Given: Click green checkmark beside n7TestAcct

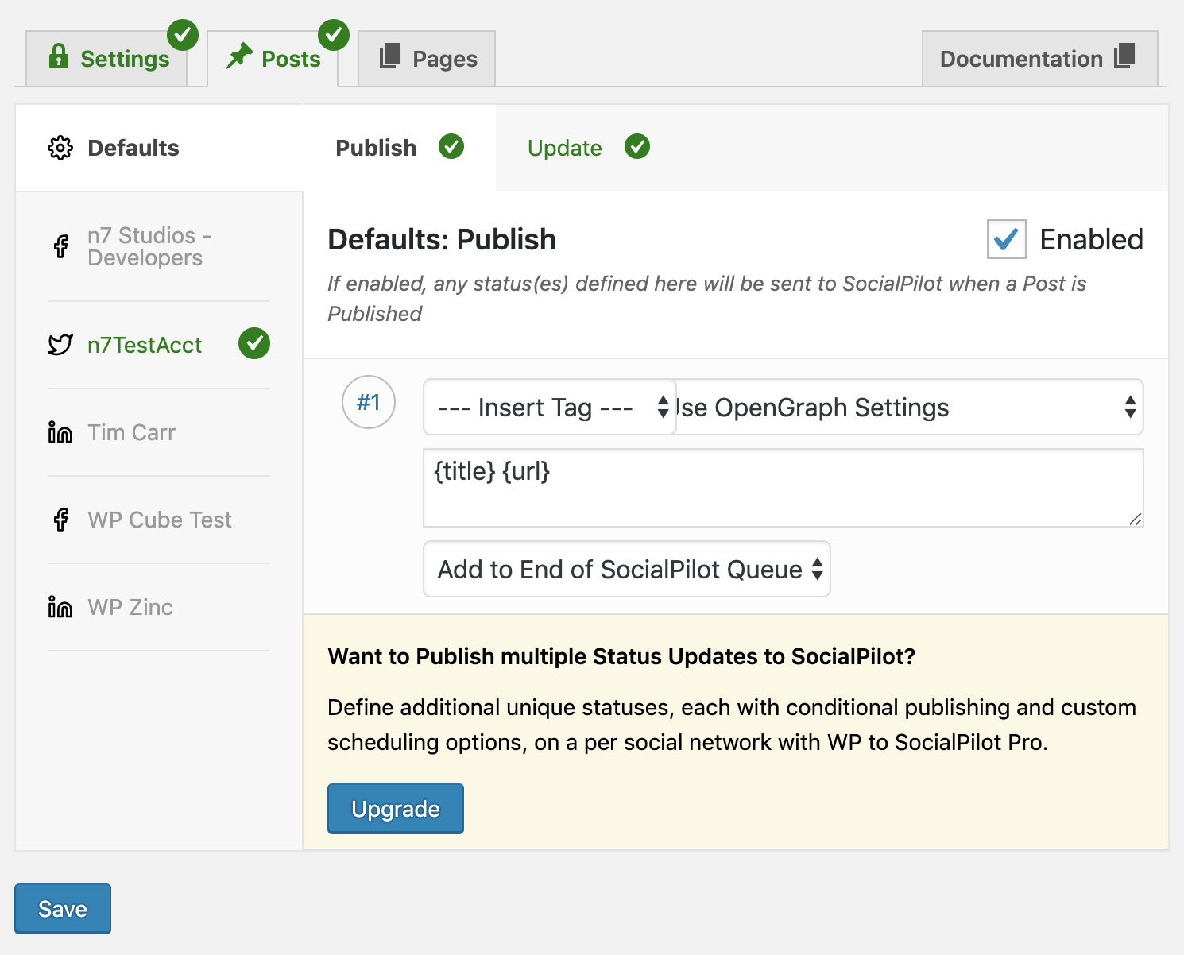Looking at the screenshot, I should tap(254, 343).
